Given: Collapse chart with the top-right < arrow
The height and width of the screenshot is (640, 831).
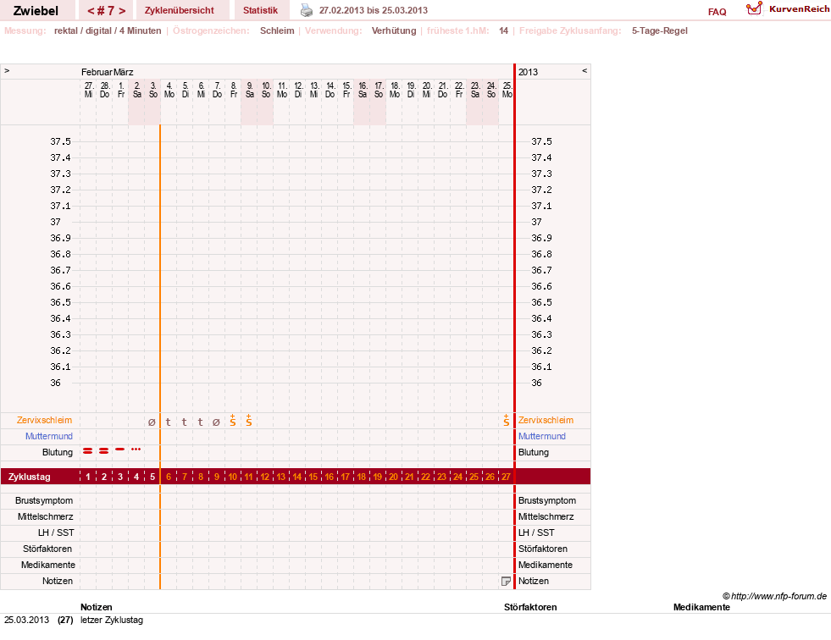Looking at the screenshot, I should pyautogui.click(x=584, y=70).
